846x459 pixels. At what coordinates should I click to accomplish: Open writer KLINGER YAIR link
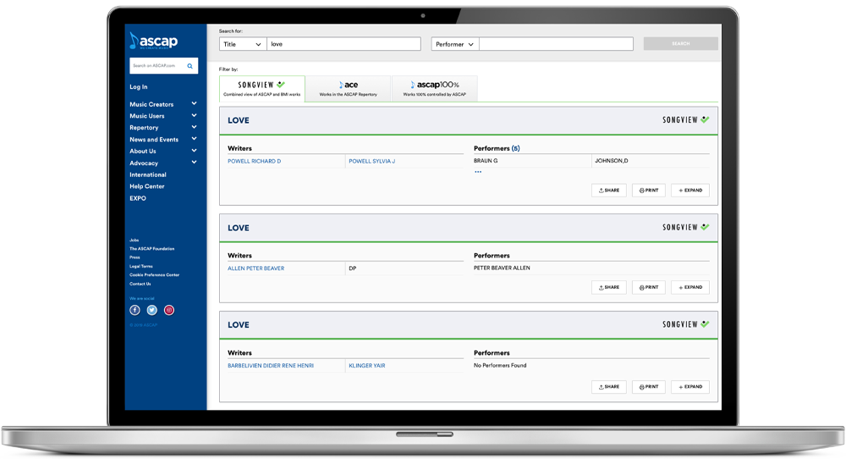pyautogui.click(x=367, y=366)
